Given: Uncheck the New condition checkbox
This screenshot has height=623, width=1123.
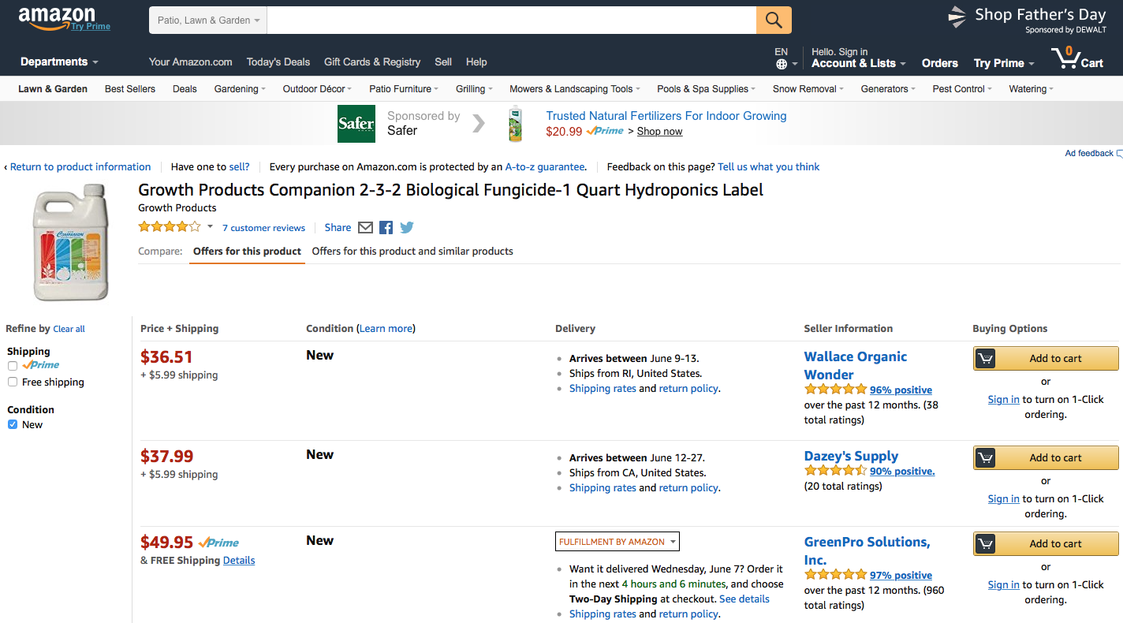Looking at the screenshot, I should [13, 425].
